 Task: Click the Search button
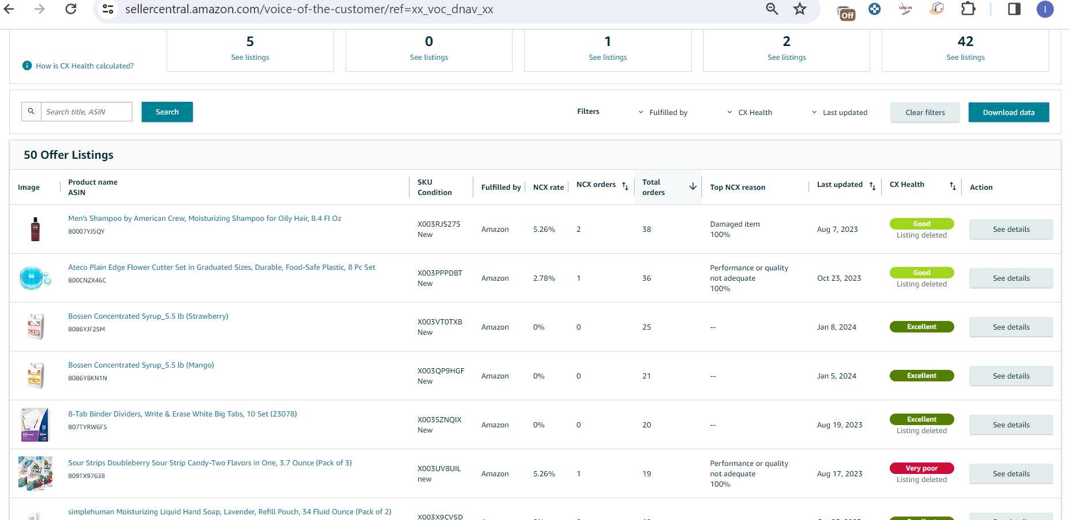(167, 112)
